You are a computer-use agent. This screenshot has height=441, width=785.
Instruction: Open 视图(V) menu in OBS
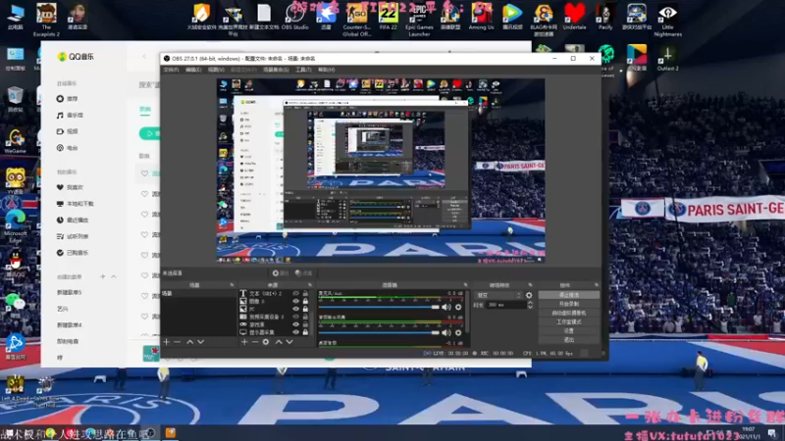click(216, 70)
